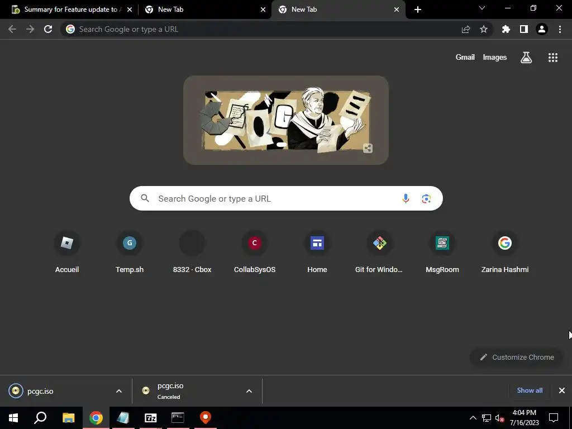Toggle the Chrome side panel
This screenshot has height=429, width=572.
tap(524, 29)
